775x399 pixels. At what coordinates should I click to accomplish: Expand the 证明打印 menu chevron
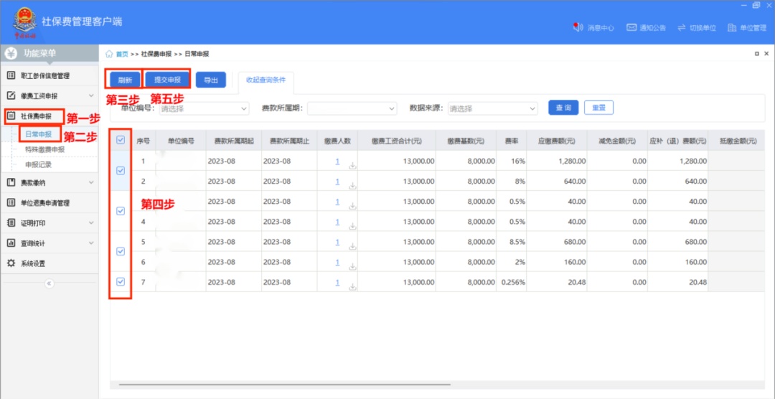pyautogui.click(x=91, y=223)
